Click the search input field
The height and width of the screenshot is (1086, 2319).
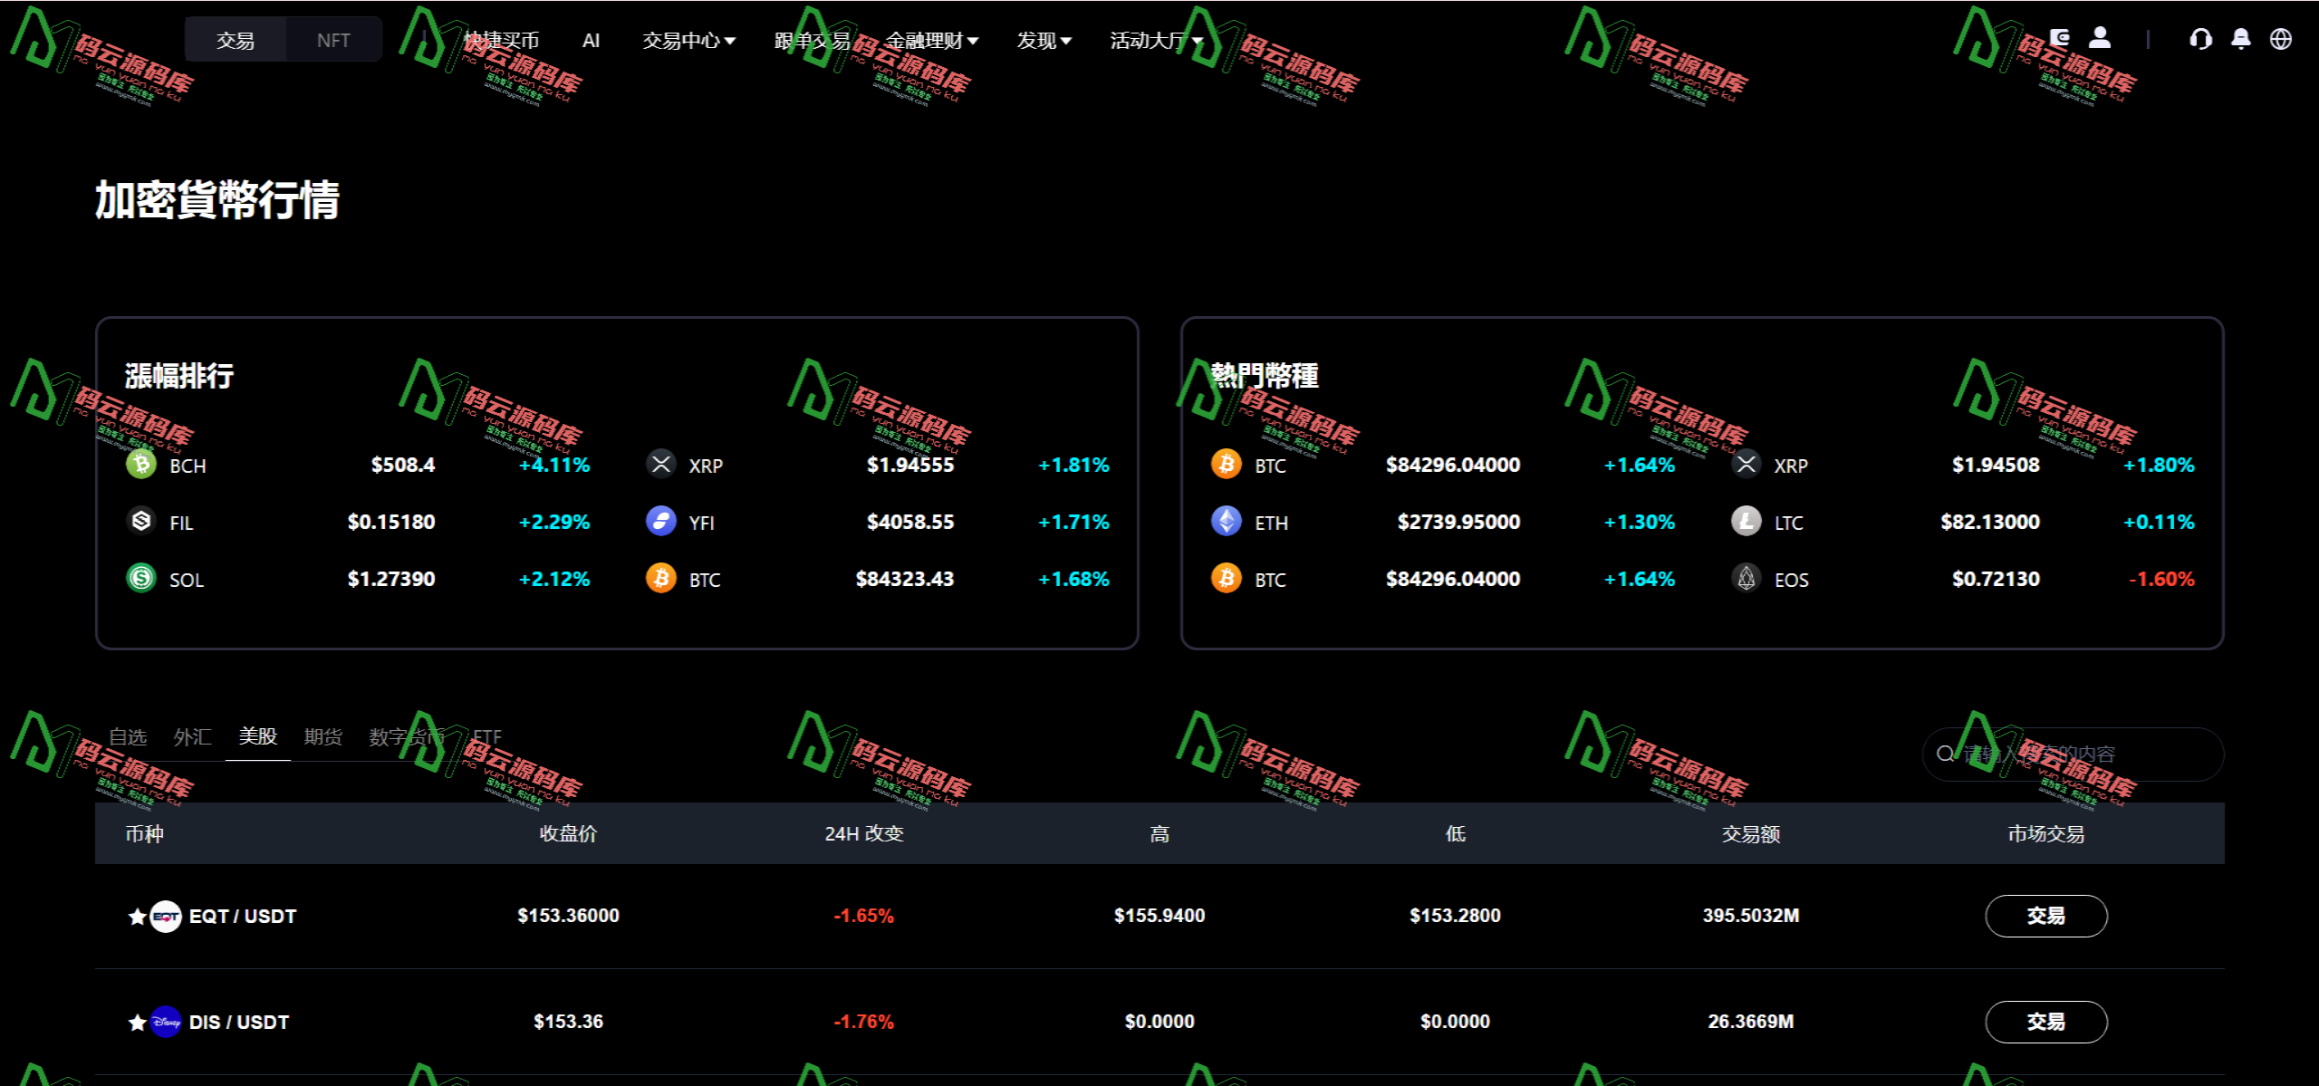point(2070,754)
